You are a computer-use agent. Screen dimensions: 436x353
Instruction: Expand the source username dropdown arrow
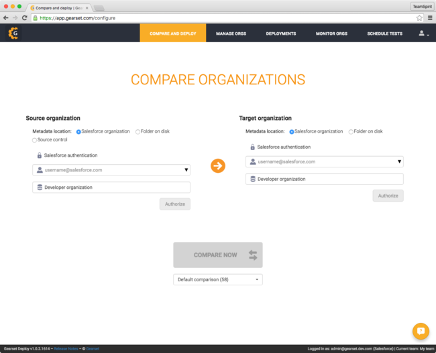186,170
